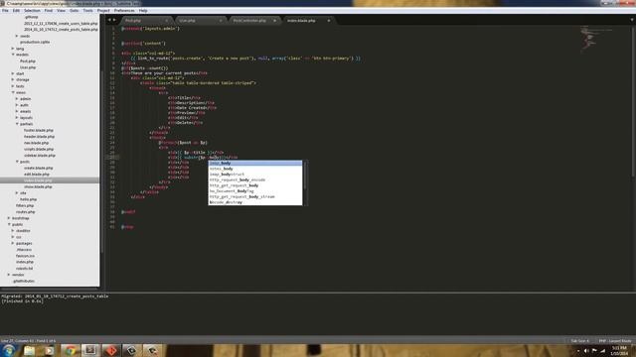Click the tab scroll right arrow
The image size is (636, 357).
(x=114, y=20)
